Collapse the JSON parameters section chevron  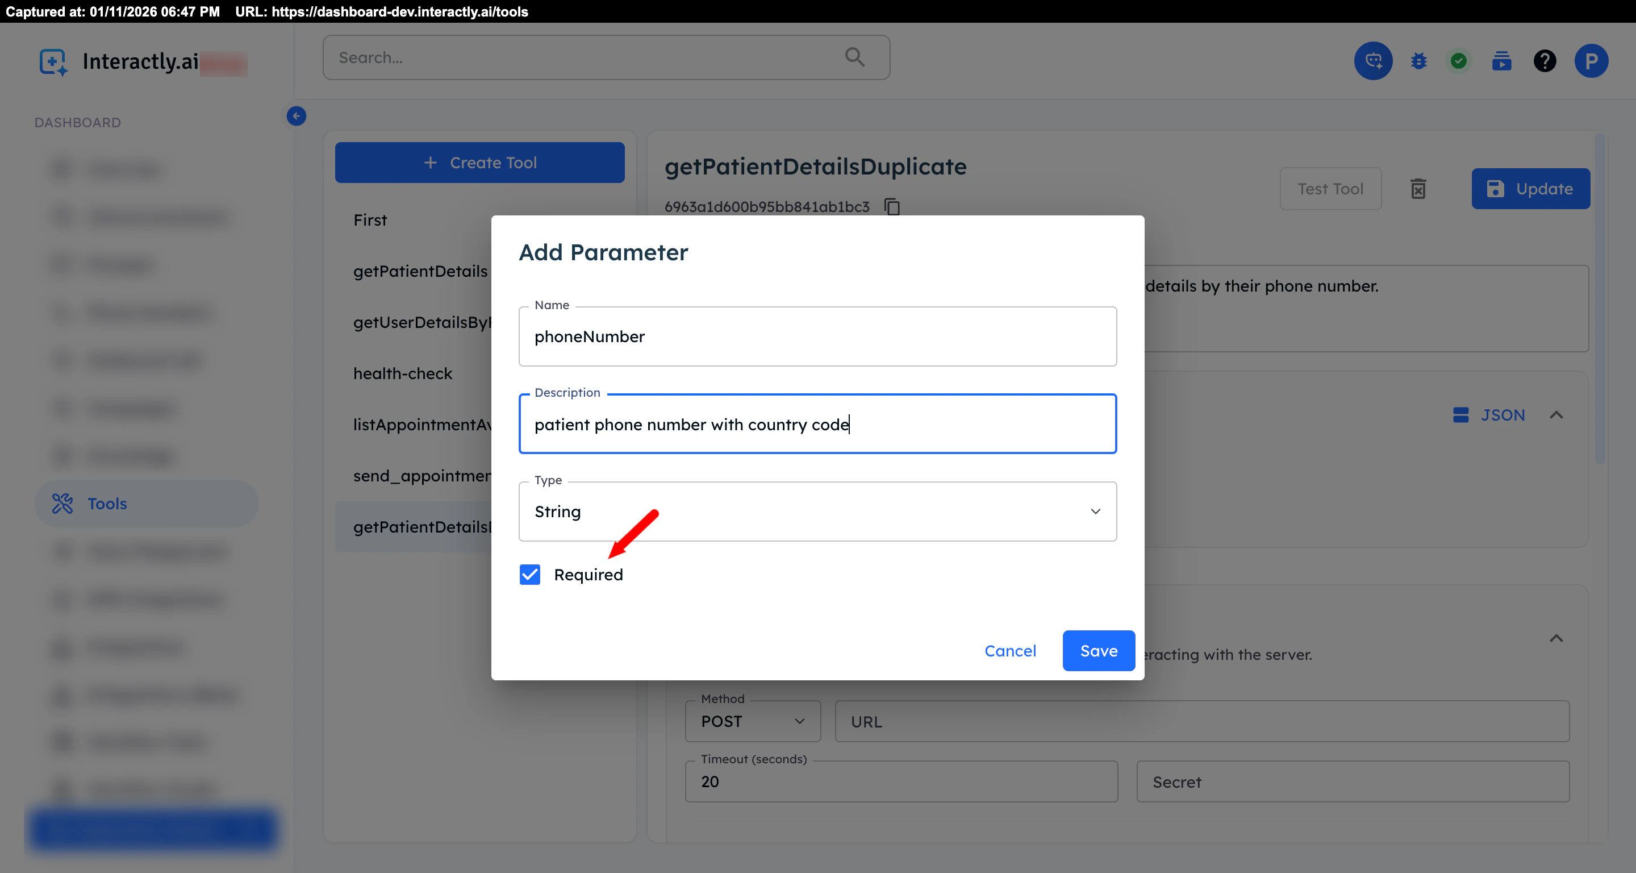(1556, 415)
